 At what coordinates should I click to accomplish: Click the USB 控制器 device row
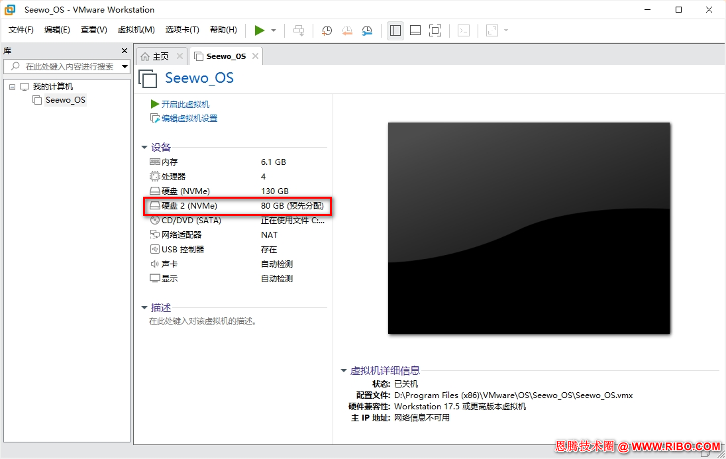click(238, 249)
